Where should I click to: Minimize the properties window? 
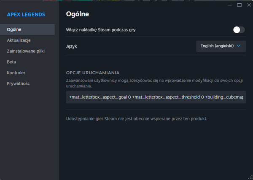point(230,5)
